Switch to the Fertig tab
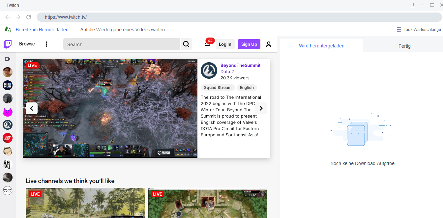The image size is (443, 218). coord(404,46)
